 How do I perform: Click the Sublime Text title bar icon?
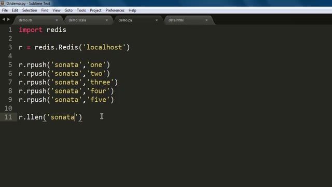(x=3, y=4)
